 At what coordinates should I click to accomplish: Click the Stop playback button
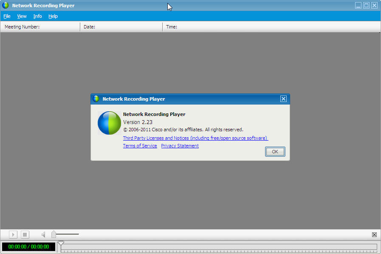tap(25, 234)
